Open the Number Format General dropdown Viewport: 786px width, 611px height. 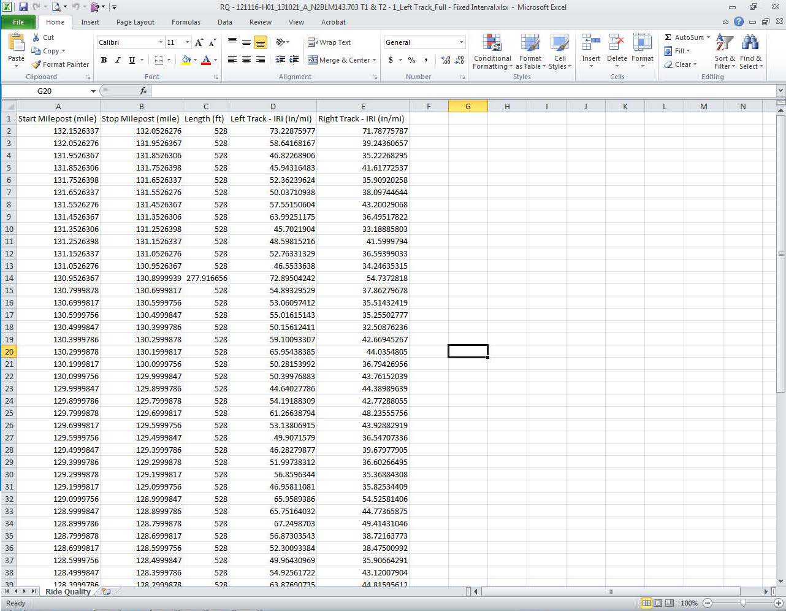[x=462, y=42]
